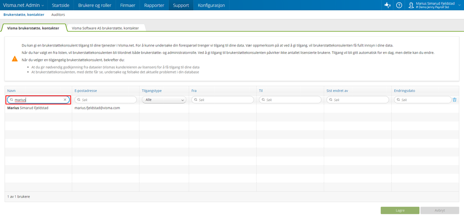Click the user profile icon

[x=411, y=5]
